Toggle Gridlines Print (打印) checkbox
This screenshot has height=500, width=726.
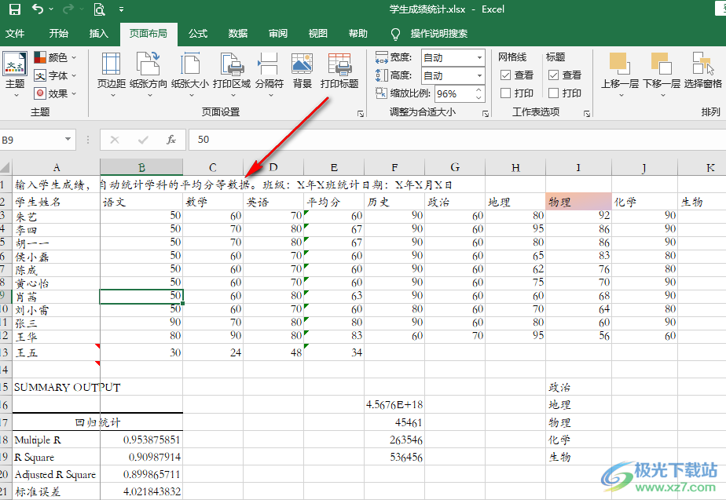(506, 93)
